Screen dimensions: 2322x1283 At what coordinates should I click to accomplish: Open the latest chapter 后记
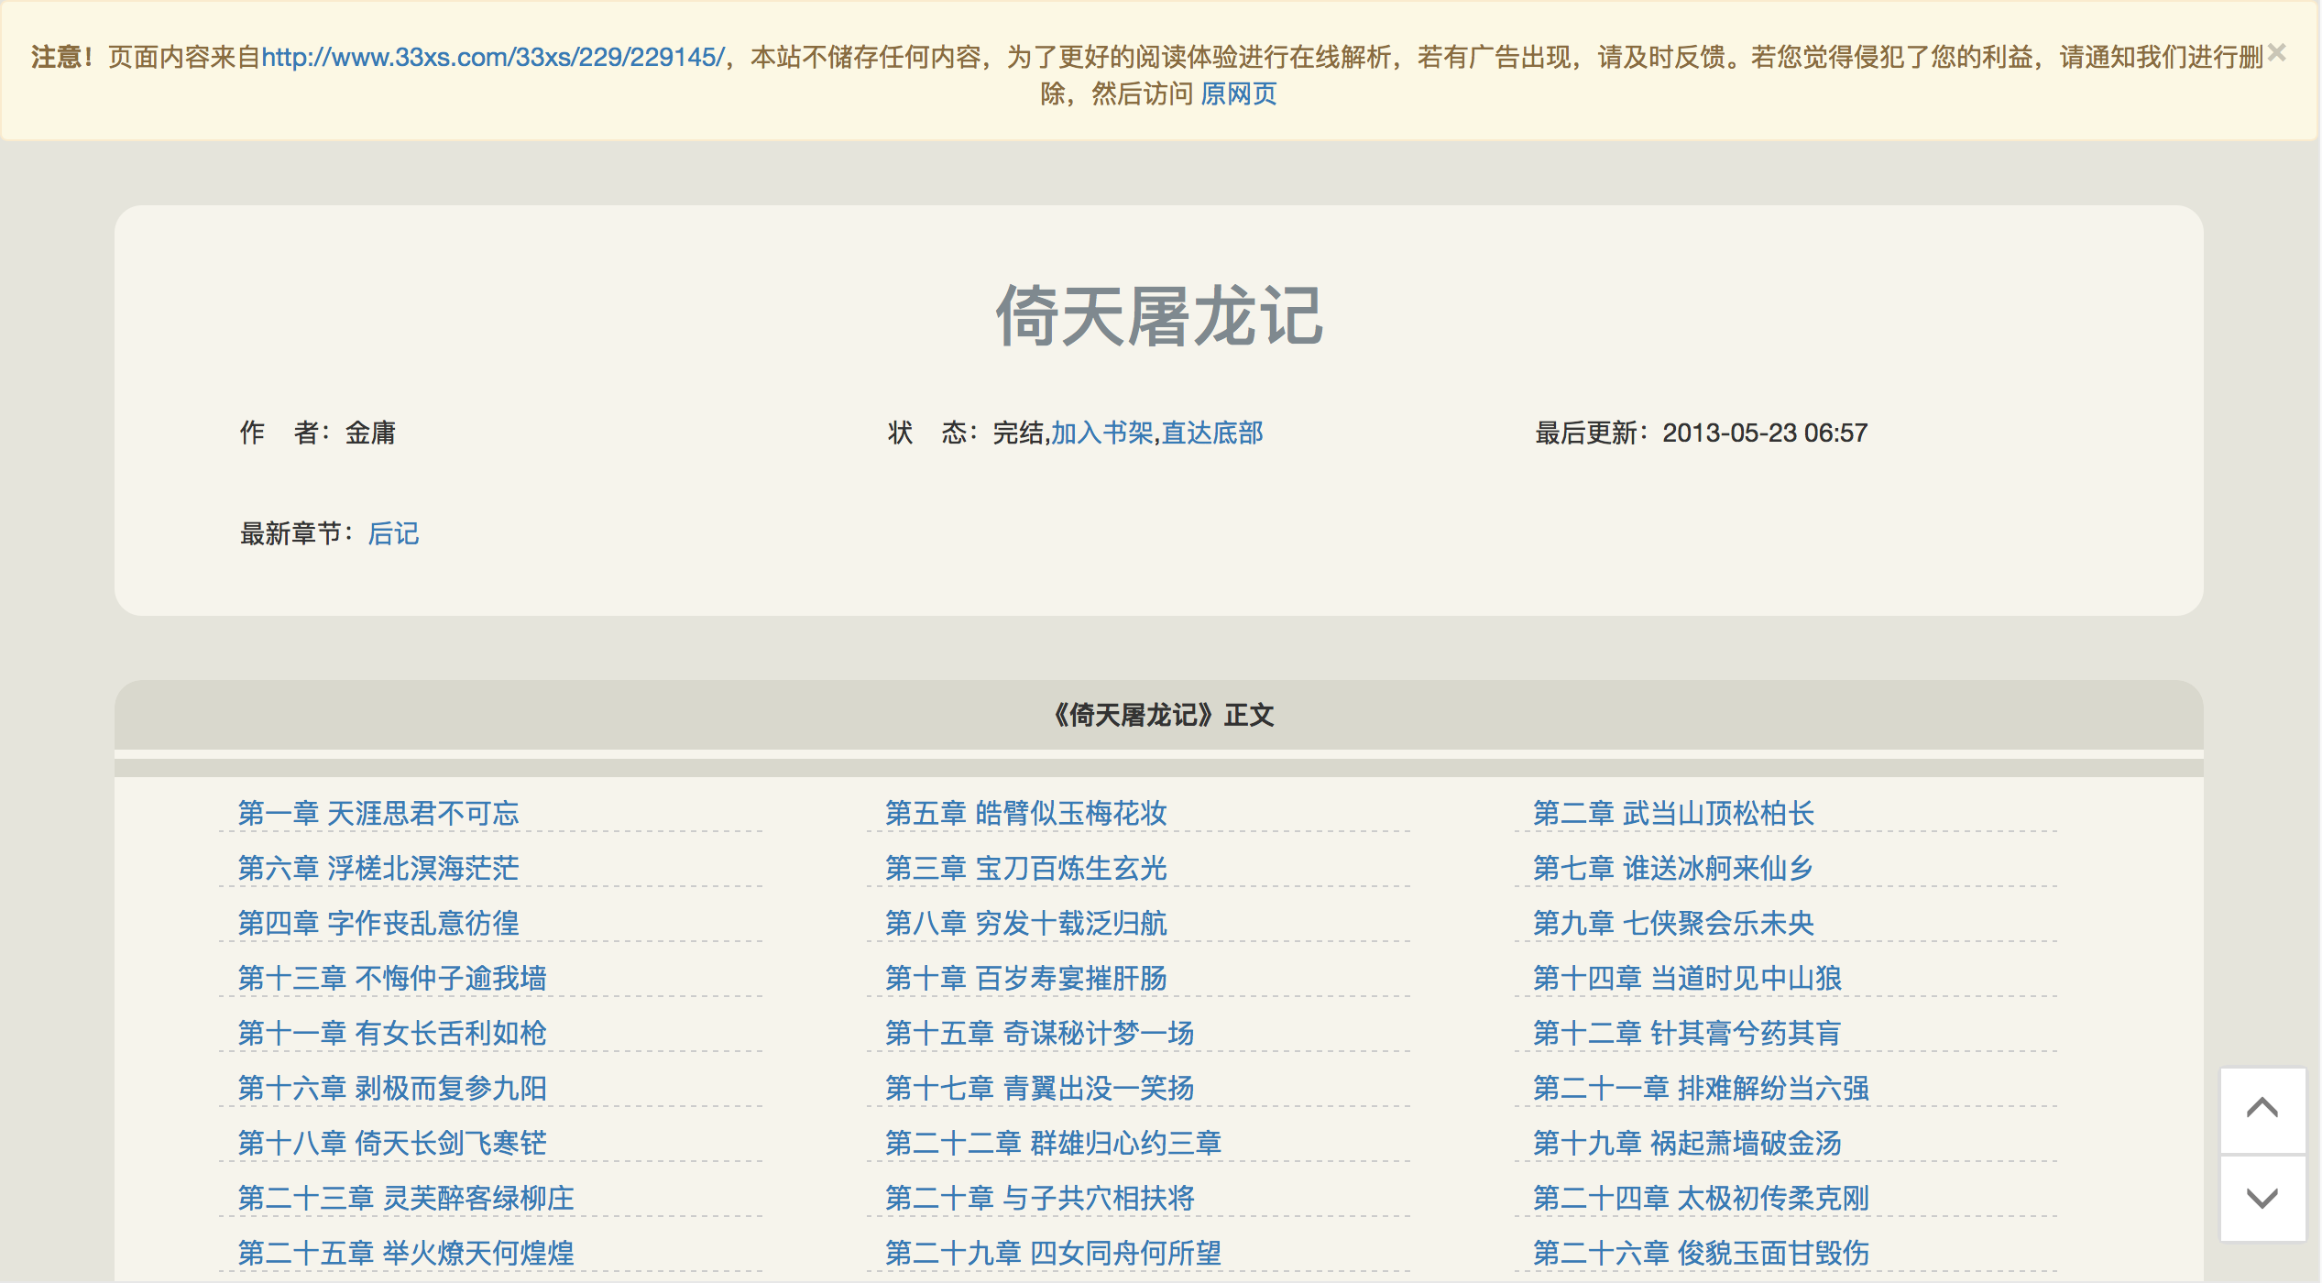point(393,533)
